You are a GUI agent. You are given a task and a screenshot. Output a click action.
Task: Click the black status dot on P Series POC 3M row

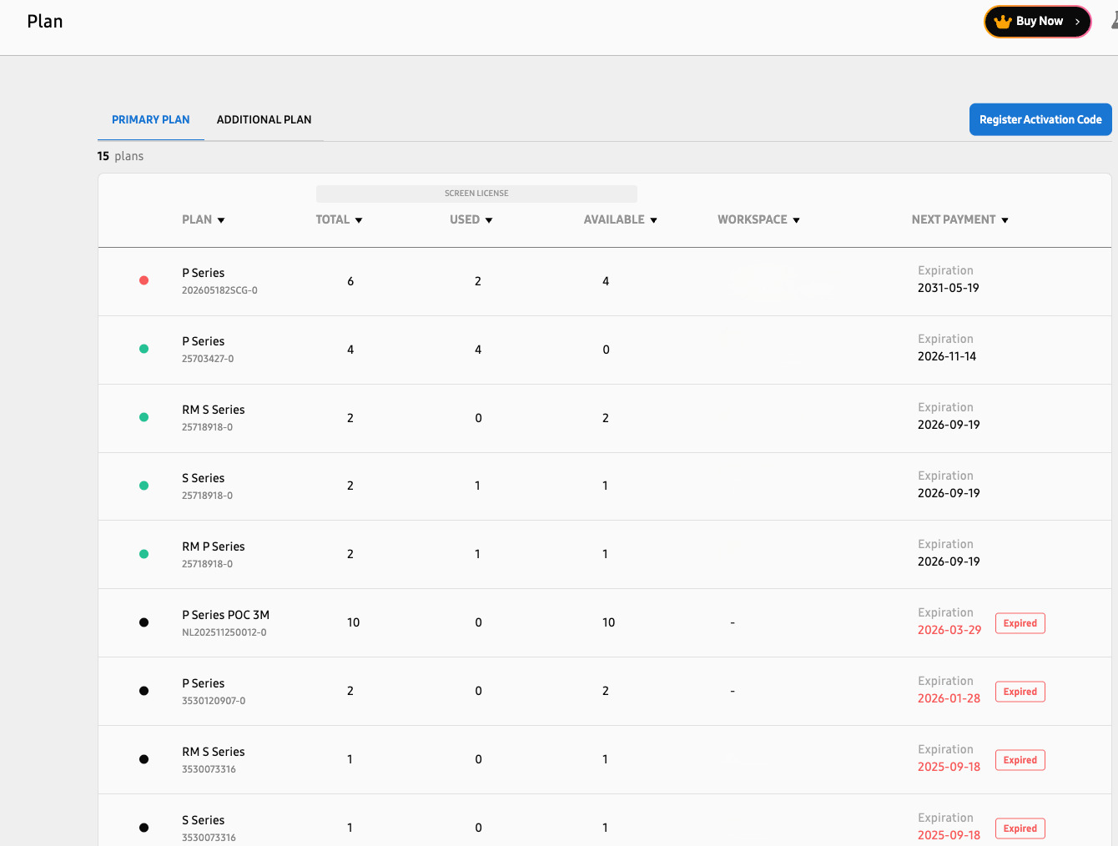coord(144,622)
